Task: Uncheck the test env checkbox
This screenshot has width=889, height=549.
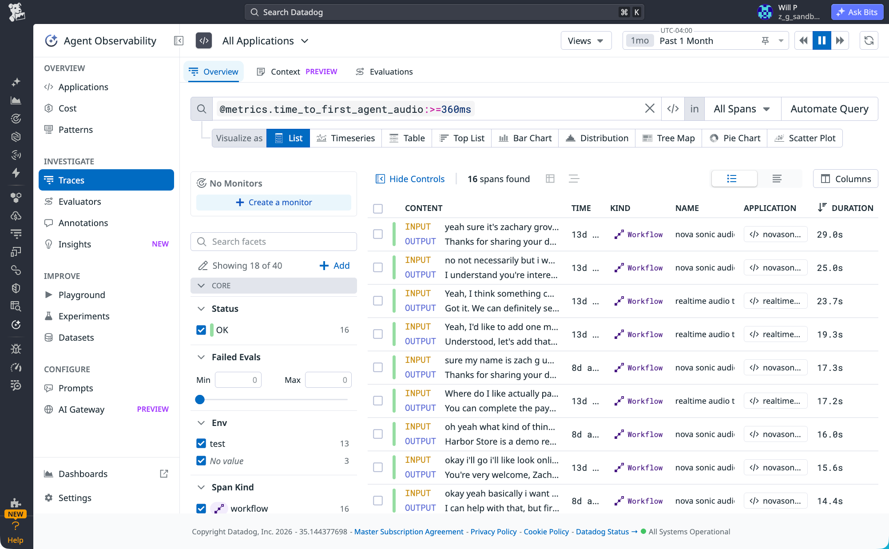Action: coord(201,444)
